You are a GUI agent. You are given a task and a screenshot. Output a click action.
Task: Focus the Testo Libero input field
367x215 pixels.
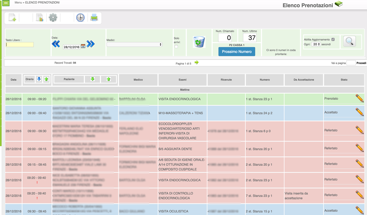point(19,45)
